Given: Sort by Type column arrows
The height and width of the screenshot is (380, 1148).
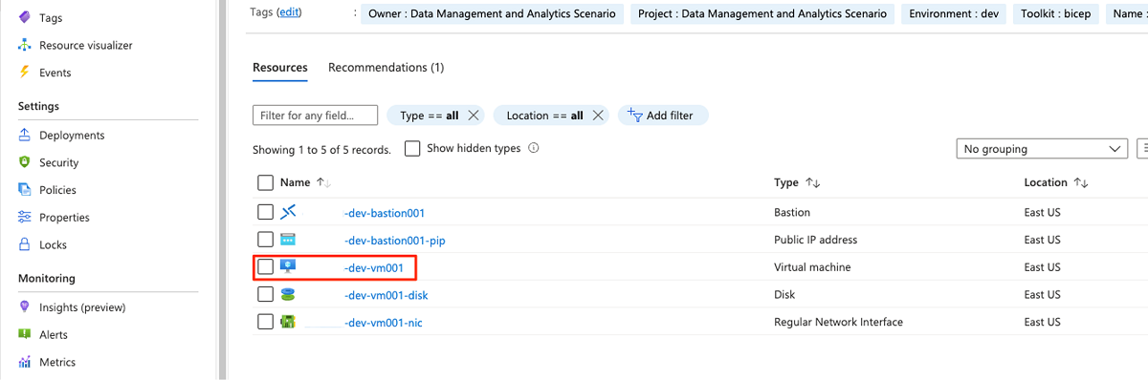Looking at the screenshot, I should (813, 182).
